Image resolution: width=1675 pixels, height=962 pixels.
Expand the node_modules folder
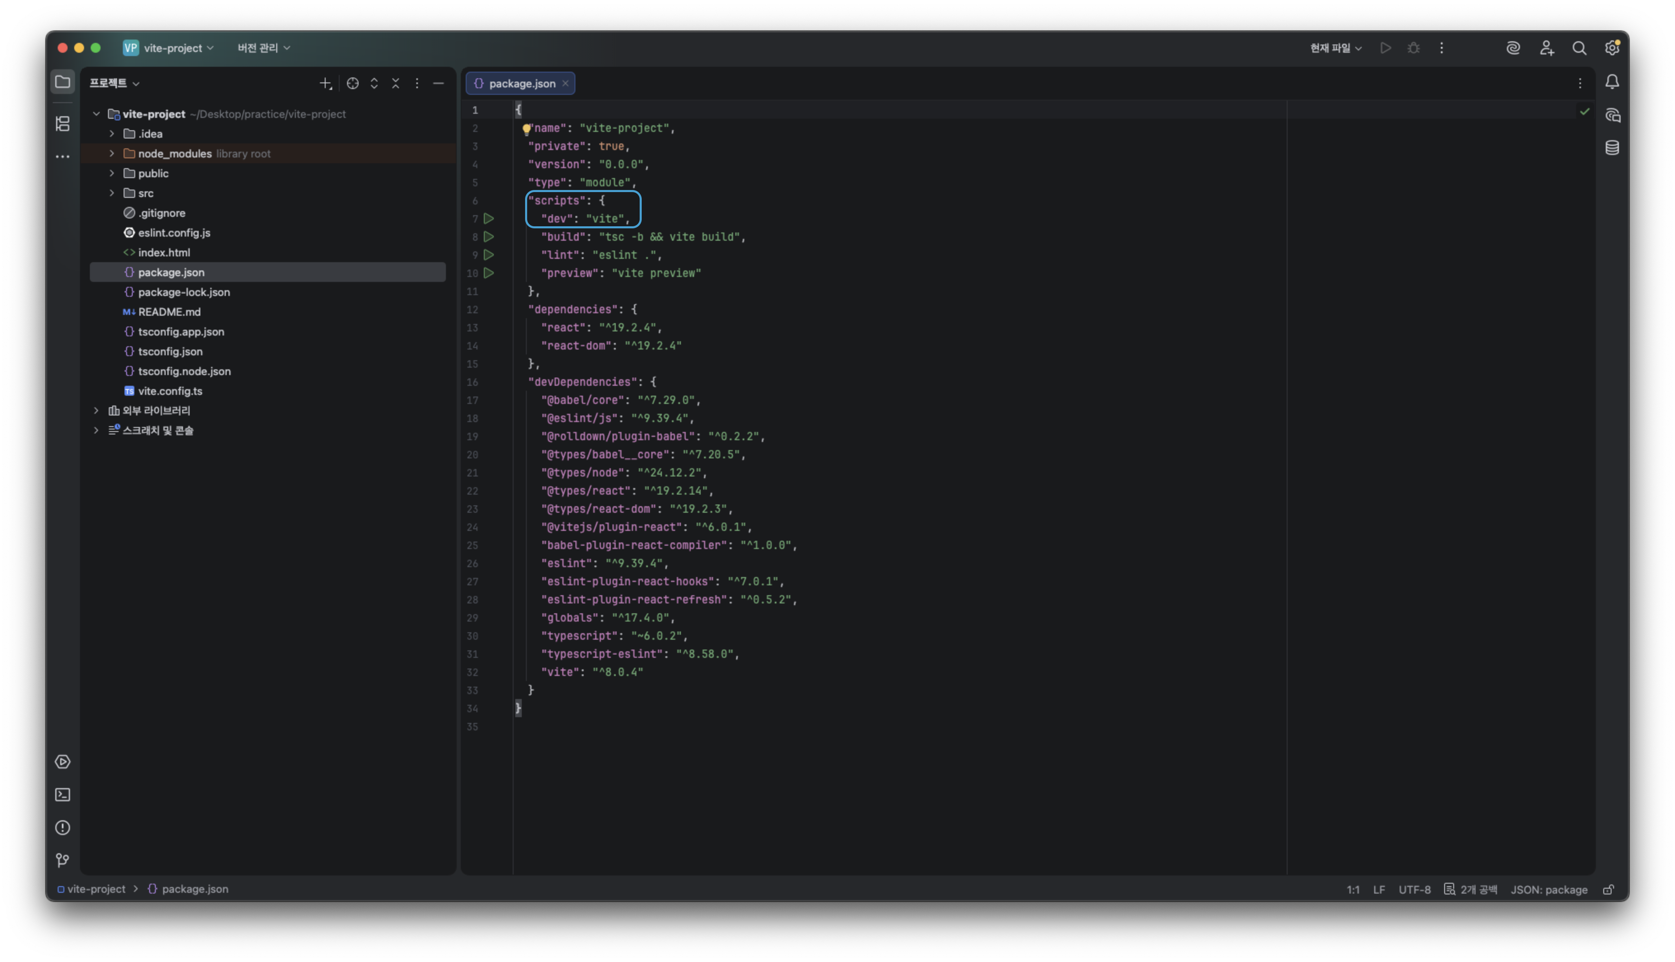coord(112,153)
